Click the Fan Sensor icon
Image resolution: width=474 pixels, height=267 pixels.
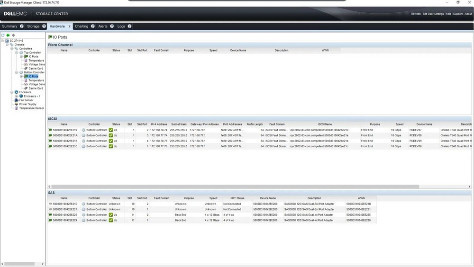[x=16, y=100]
